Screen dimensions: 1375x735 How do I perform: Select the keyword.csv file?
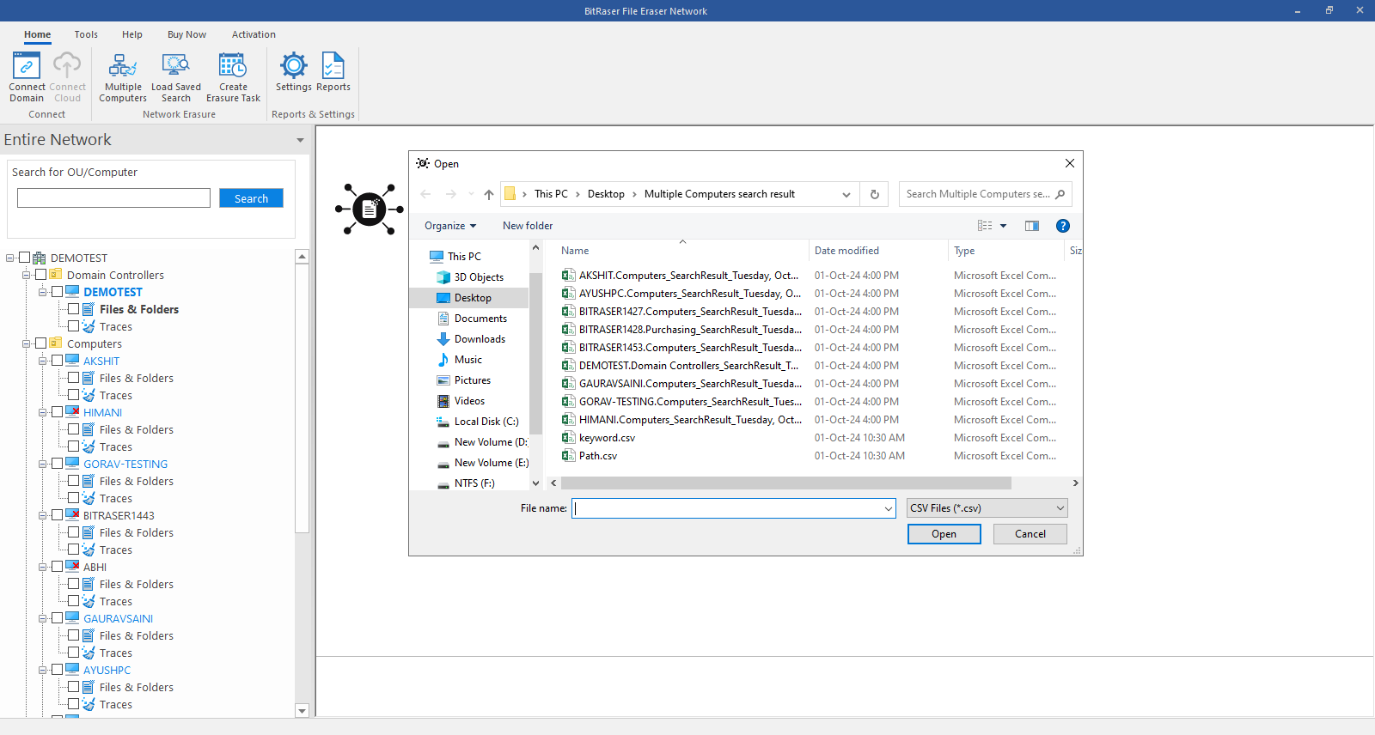tap(607, 438)
